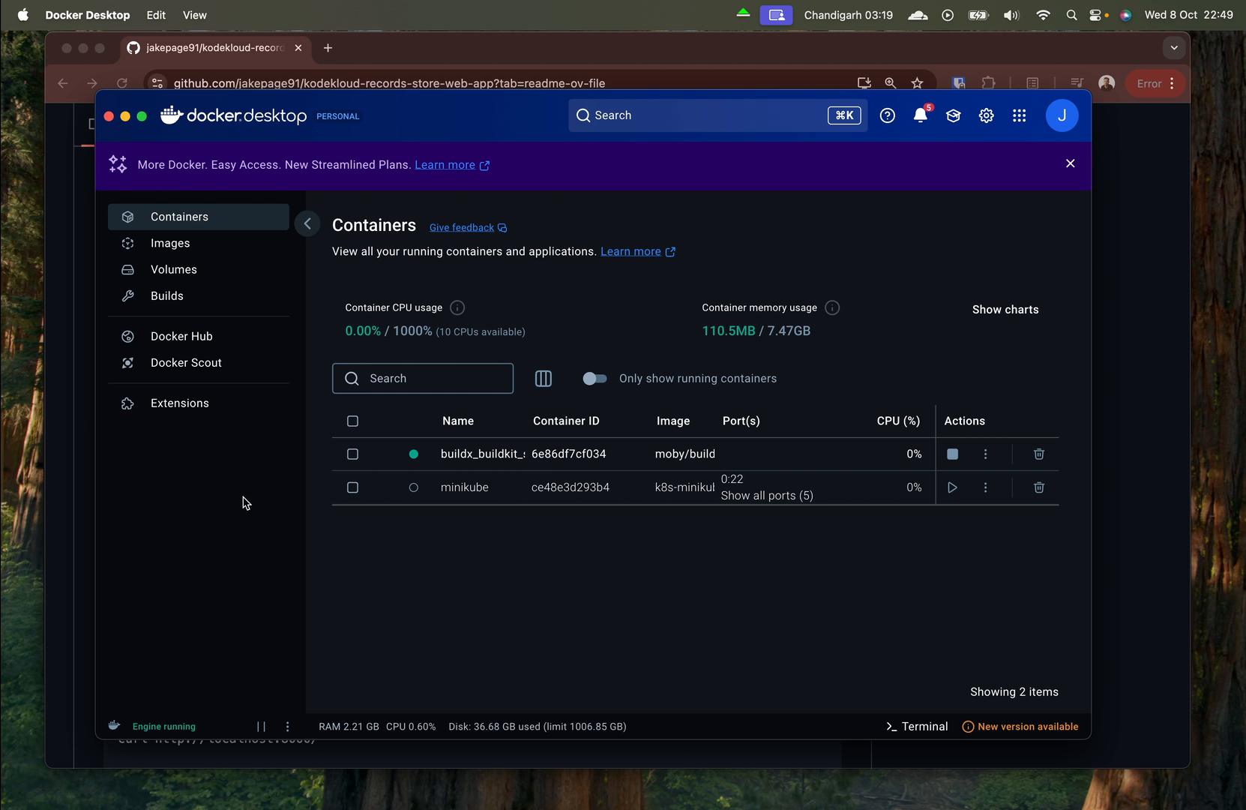Open the column display options icon
The image size is (1246, 810).
544,379
